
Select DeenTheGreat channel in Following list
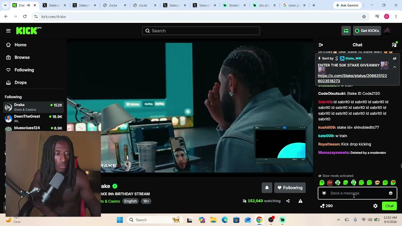33,119
